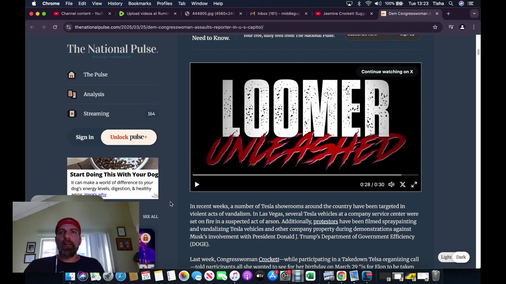Open the Profiles menu

164,4
